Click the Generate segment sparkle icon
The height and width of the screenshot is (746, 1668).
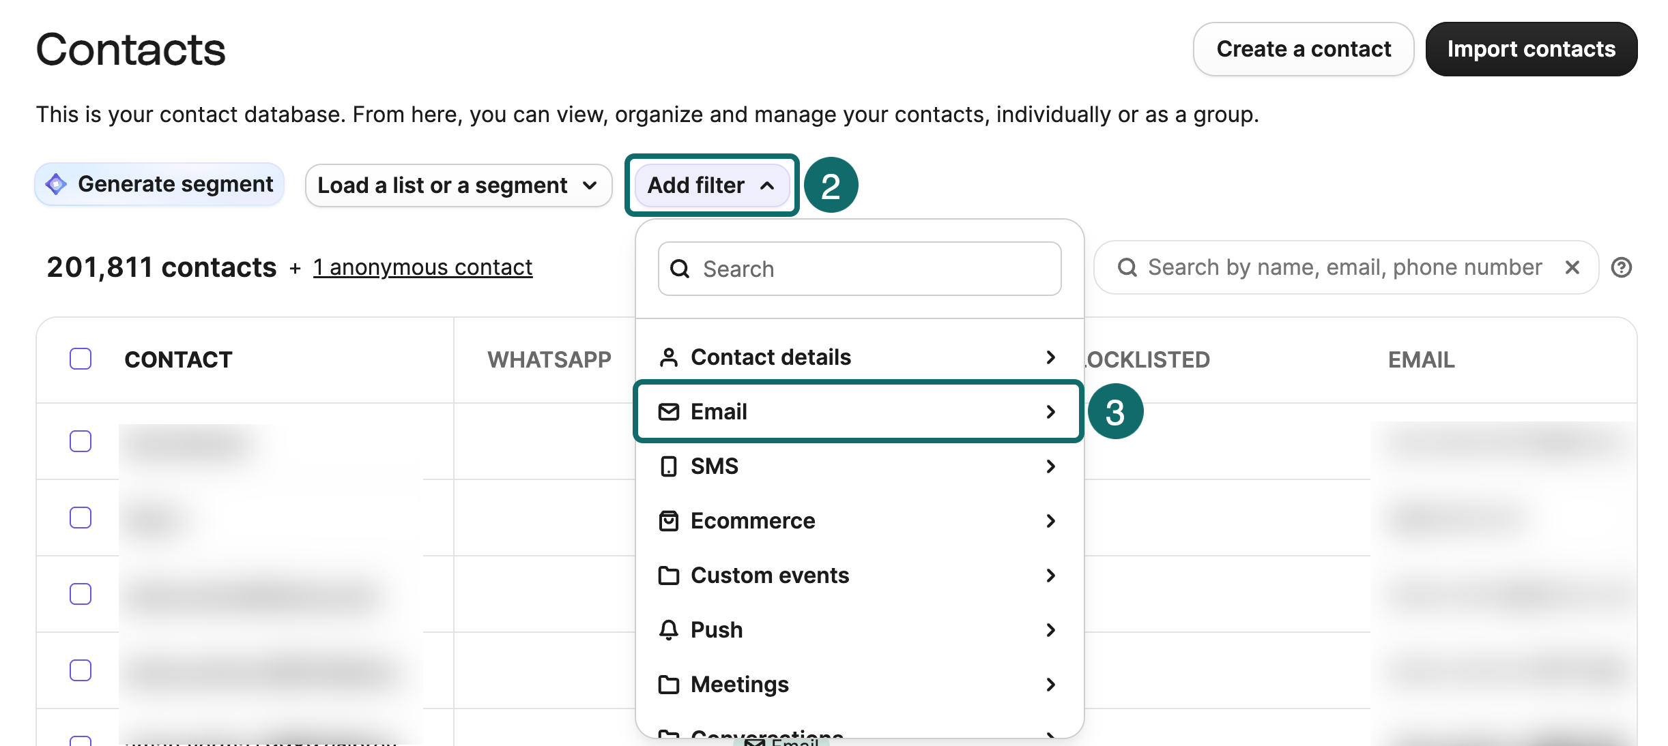(56, 184)
